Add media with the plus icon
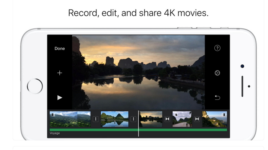This screenshot has width=268, height=150. (59, 73)
